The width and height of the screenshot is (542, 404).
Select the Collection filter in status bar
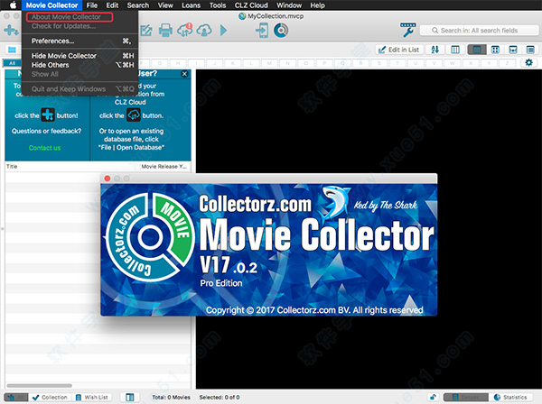50,398
